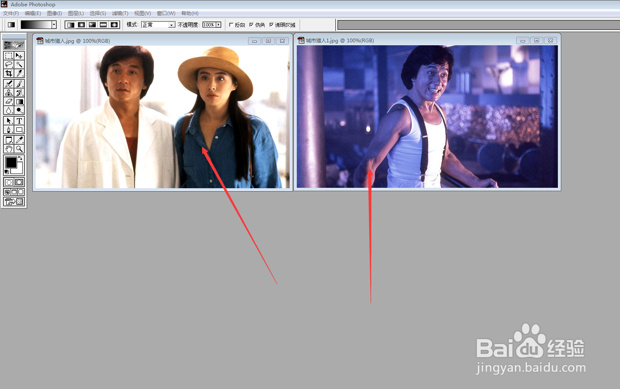The height and width of the screenshot is (389, 620).
Task: Select the Gradient tool in toolbox
Action: point(19,101)
